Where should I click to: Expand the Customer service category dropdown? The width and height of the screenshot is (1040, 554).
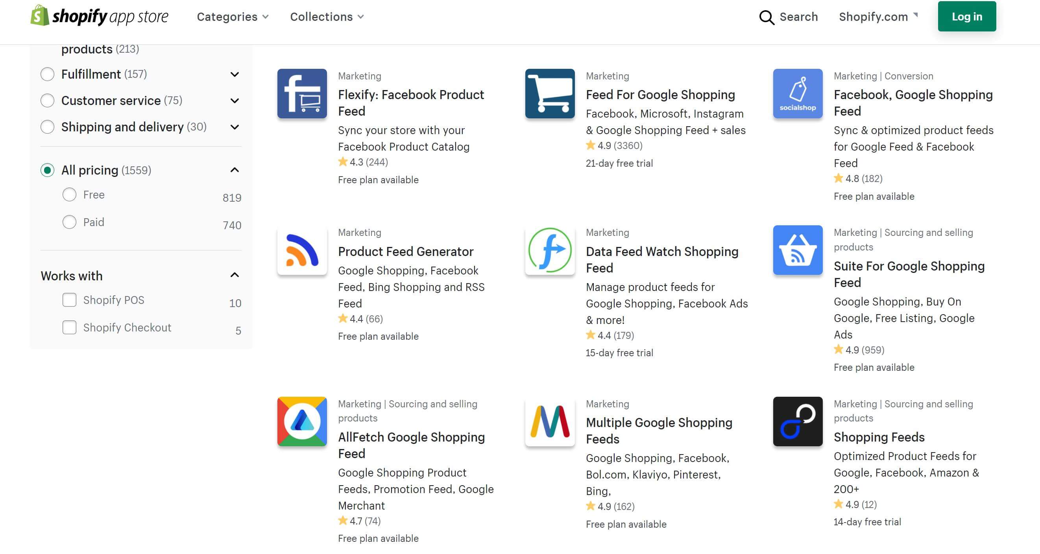click(235, 100)
